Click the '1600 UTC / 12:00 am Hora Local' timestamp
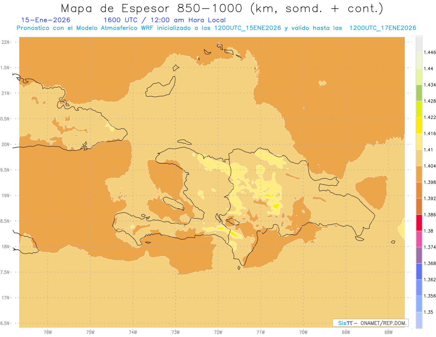The image size is (436, 337). 165,20
